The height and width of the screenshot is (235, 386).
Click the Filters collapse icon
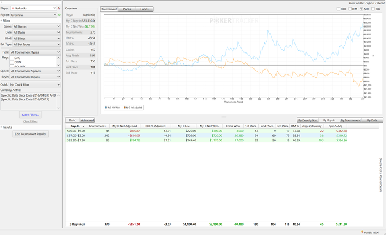(1, 21)
